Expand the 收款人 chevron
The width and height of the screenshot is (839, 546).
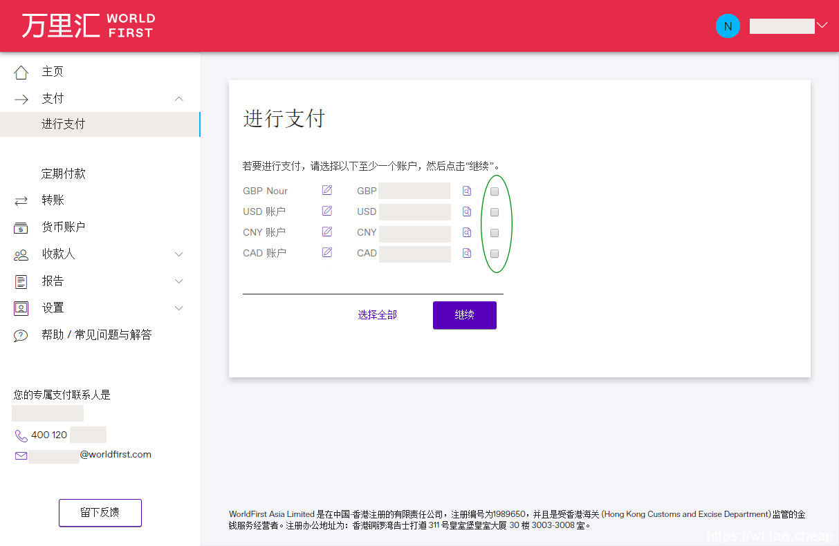[x=179, y=254]
